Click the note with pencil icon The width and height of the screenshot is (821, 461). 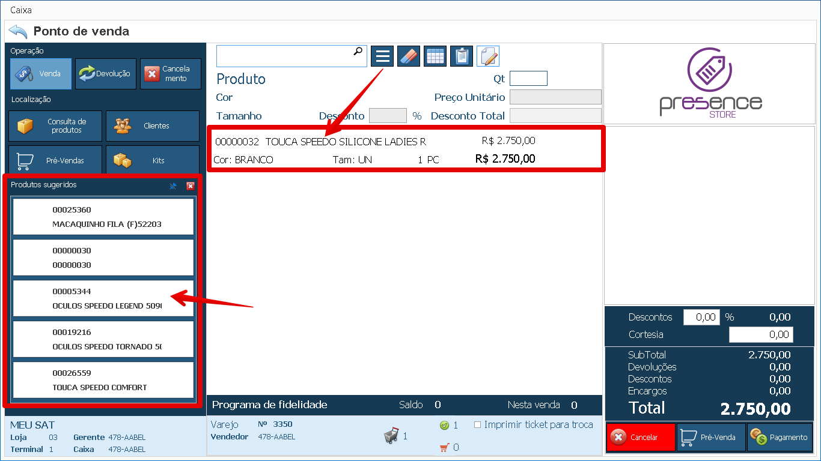tap(488, 56)
